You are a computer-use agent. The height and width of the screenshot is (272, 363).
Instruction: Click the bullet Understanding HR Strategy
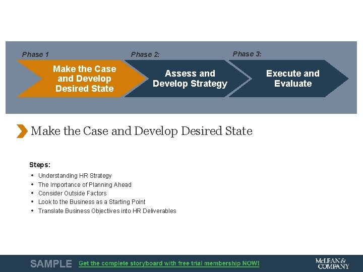[x=75, y=176]
